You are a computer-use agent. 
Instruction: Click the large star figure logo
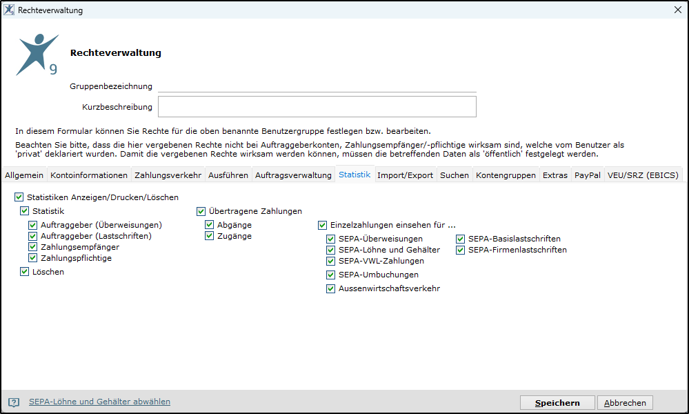pos(37,55)
